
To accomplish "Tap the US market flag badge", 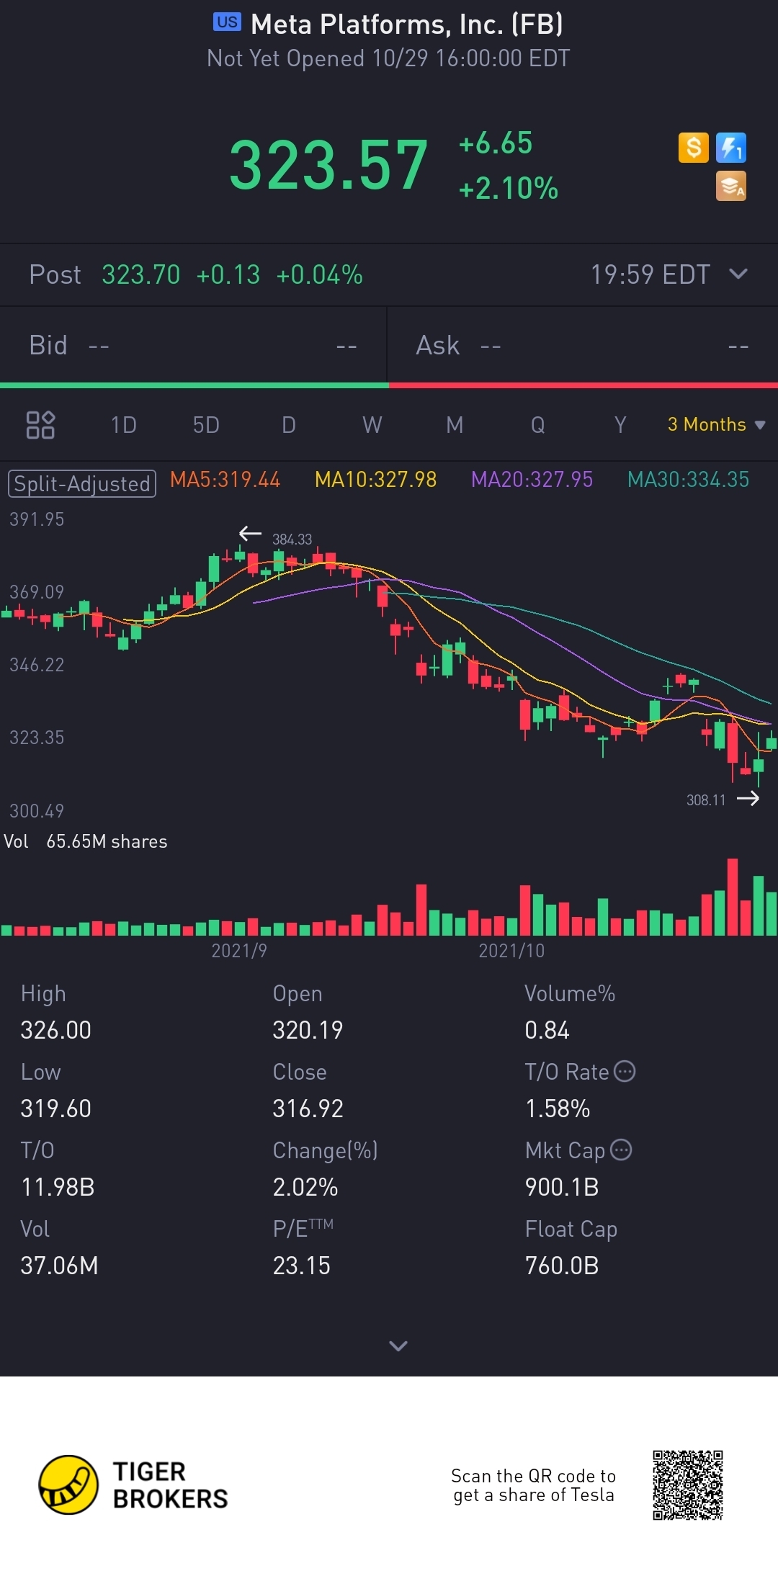I will [227, 22].
